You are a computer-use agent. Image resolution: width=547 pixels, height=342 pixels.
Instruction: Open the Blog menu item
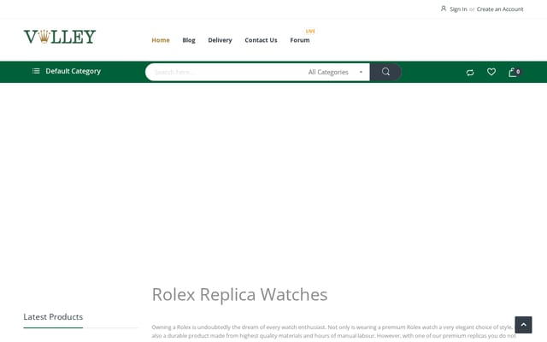tap(189, 40)
